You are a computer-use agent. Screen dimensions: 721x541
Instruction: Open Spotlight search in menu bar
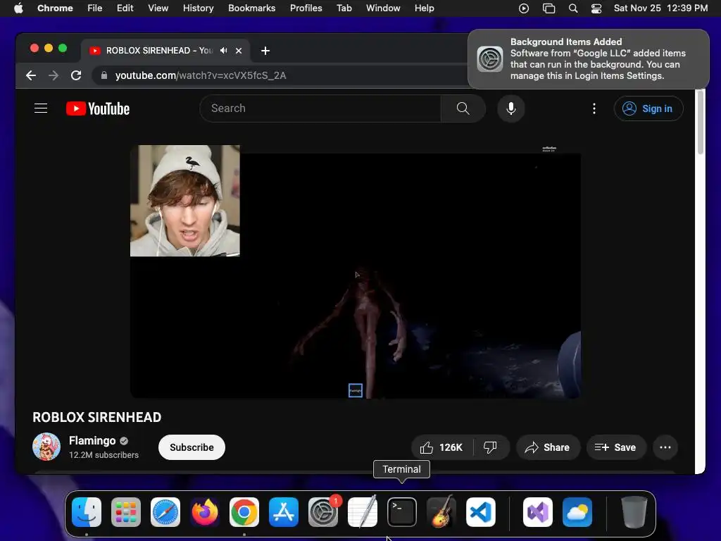573,8
